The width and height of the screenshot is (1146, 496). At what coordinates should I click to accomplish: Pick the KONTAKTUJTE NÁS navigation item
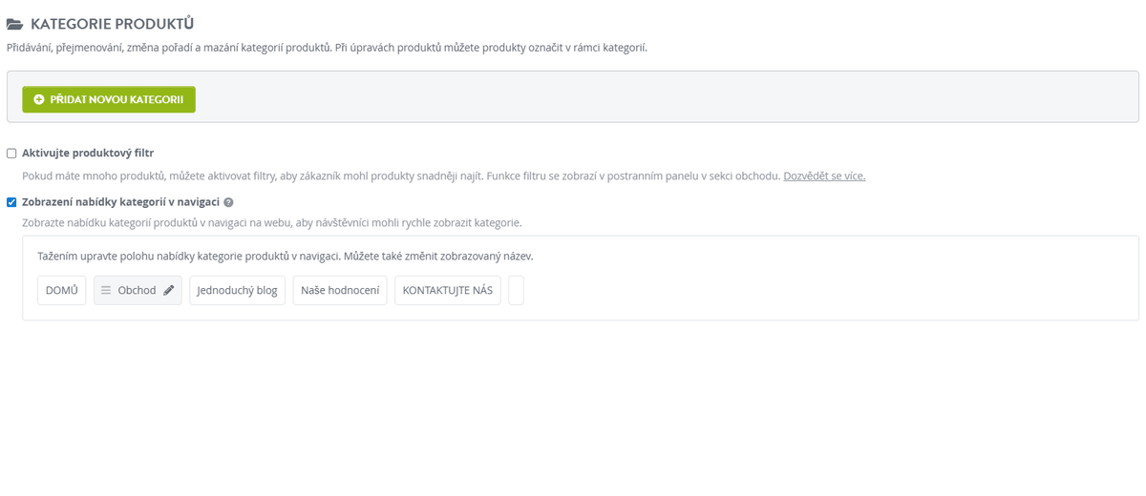[x=447, y=290]
